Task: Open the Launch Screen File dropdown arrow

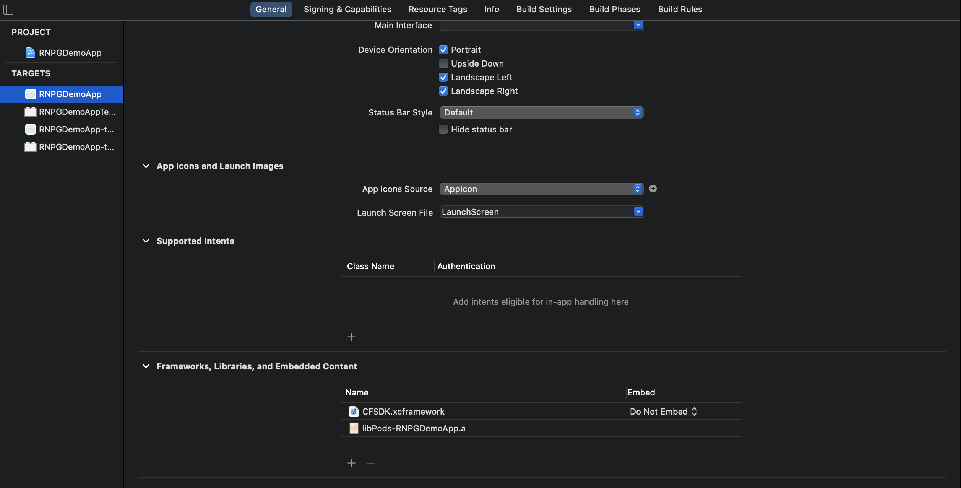Action: click(x=638, y=211)
